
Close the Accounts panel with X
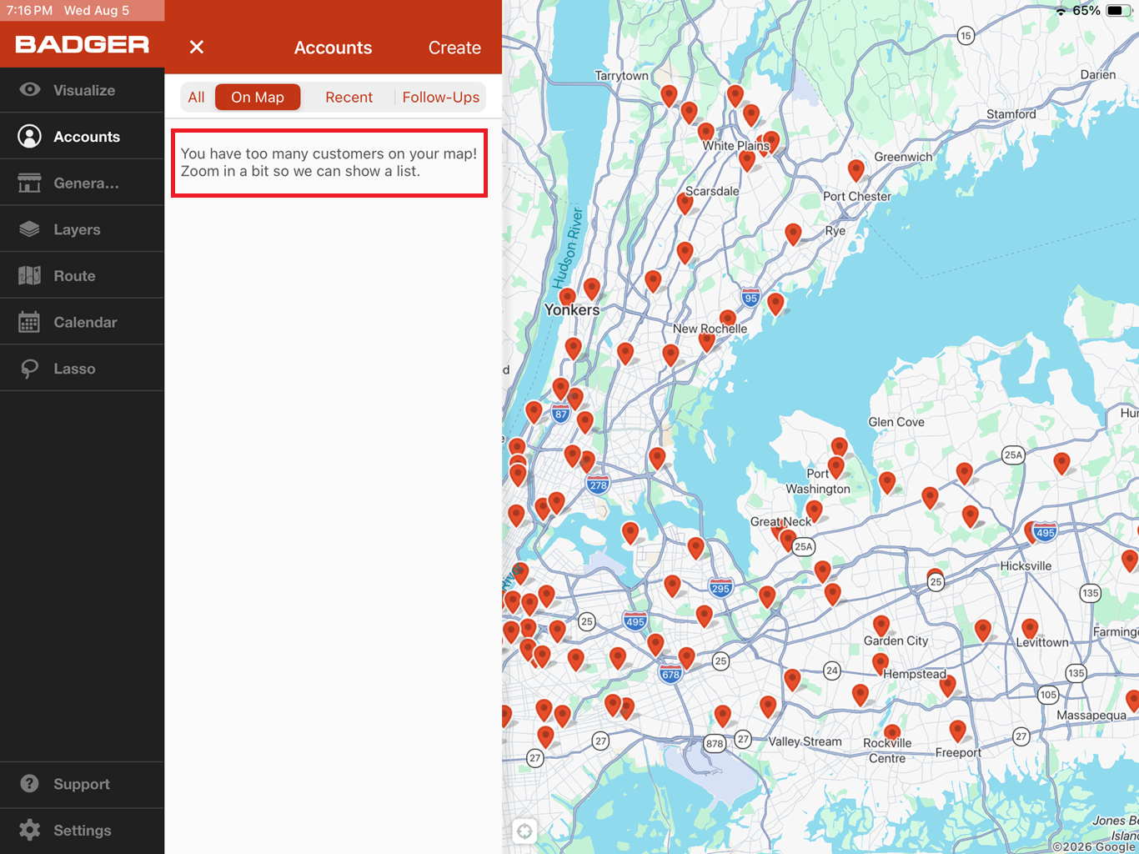click(197, 48)
